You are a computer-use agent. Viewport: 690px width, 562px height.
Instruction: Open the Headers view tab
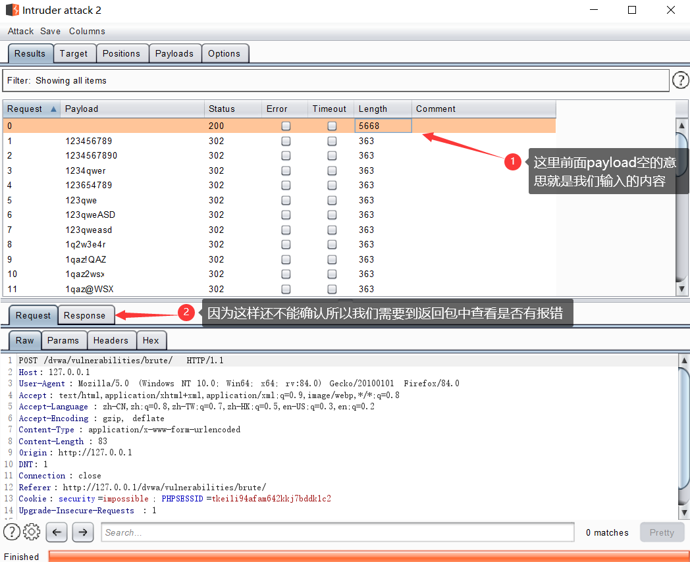(111, 340)
